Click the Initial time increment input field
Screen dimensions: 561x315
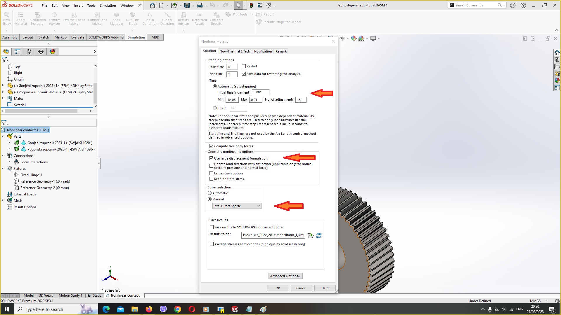tap(260, 92)
